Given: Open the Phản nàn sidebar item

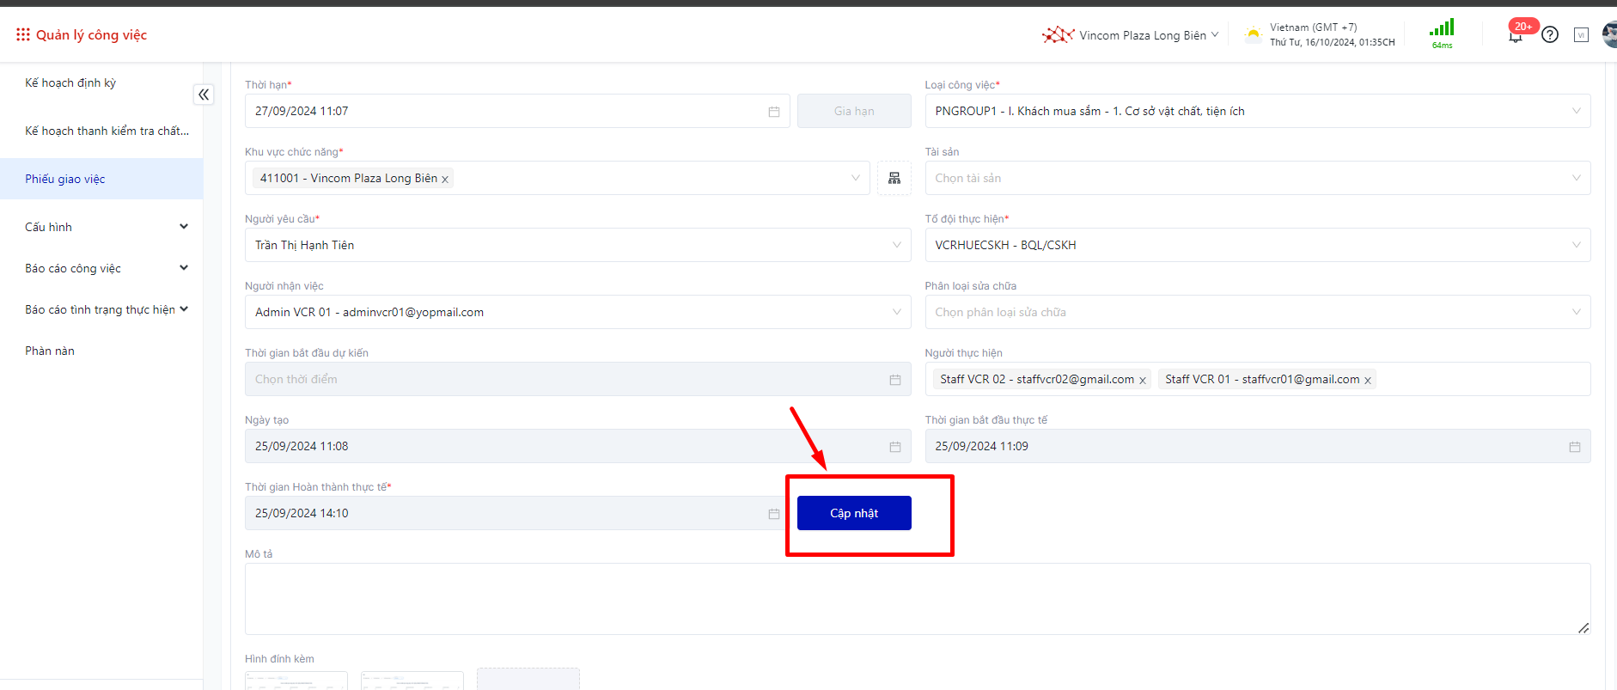Looking at the screenshot, I should [x=50, y=351].
